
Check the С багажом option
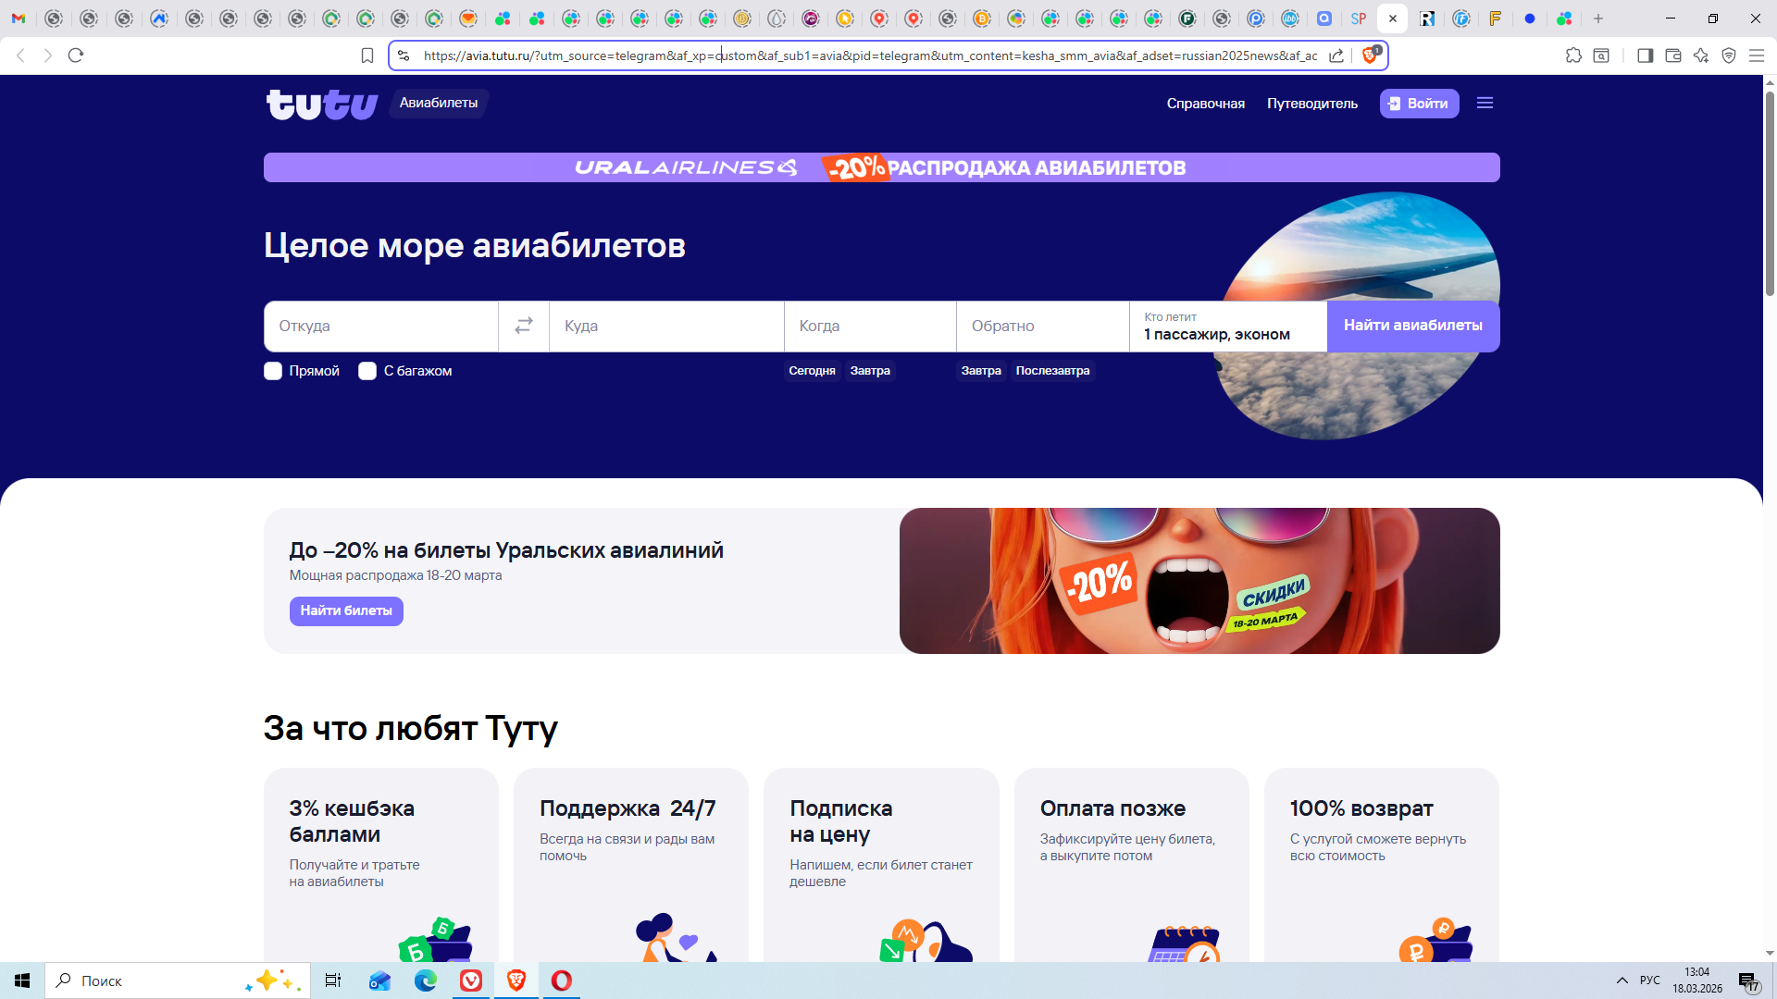[367, 371]
